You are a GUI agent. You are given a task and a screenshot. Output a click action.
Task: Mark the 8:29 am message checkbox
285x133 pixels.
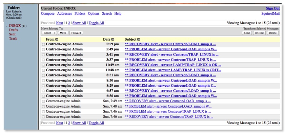point(43,86)
